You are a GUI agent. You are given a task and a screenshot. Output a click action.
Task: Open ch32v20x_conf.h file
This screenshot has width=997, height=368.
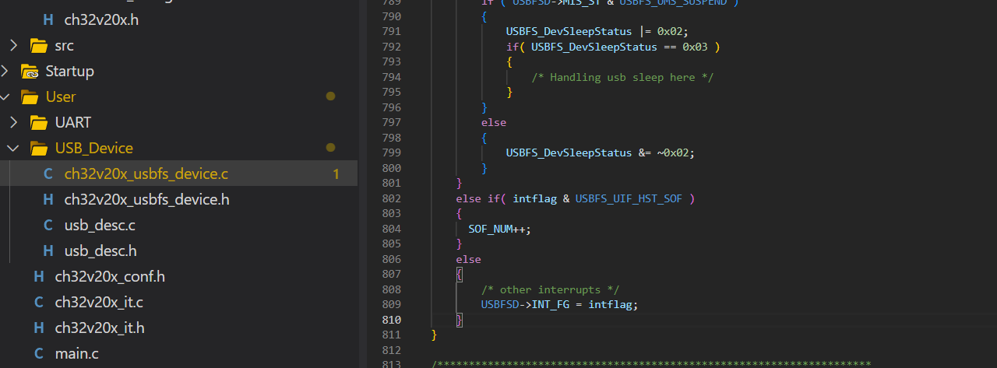pos(110,276)
